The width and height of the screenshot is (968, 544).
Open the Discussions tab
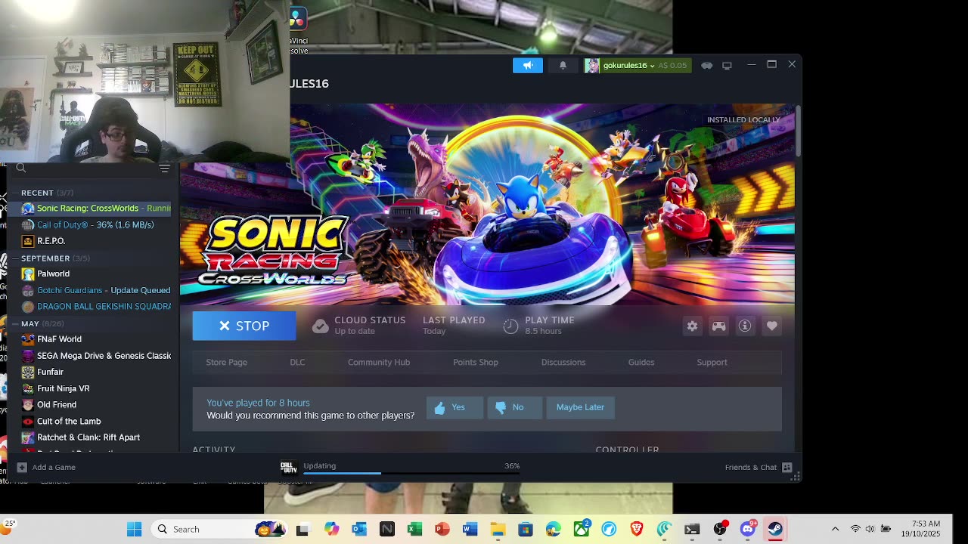(563, 362)
